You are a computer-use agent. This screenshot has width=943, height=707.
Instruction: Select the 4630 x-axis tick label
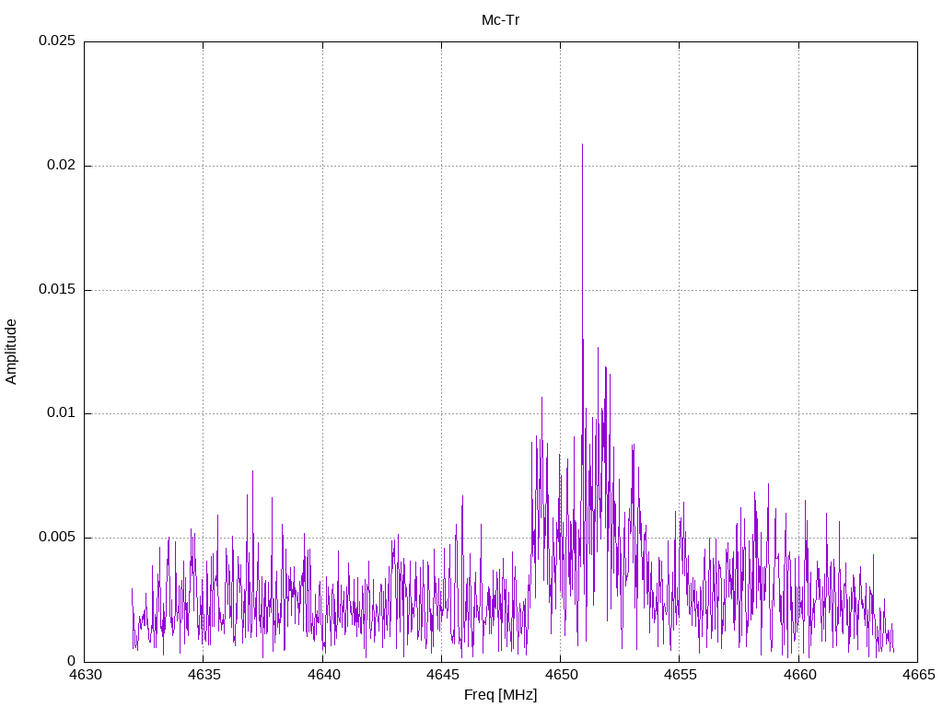point(85,676)
